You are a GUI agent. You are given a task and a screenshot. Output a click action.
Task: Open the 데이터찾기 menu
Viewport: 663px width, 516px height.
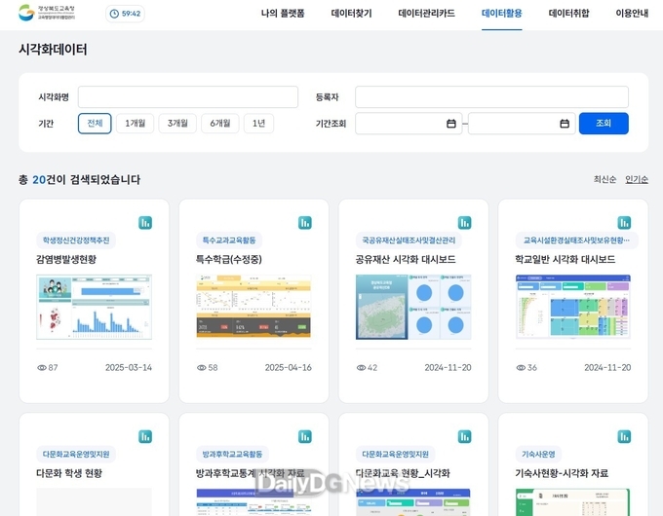click(x=351, y=14)
